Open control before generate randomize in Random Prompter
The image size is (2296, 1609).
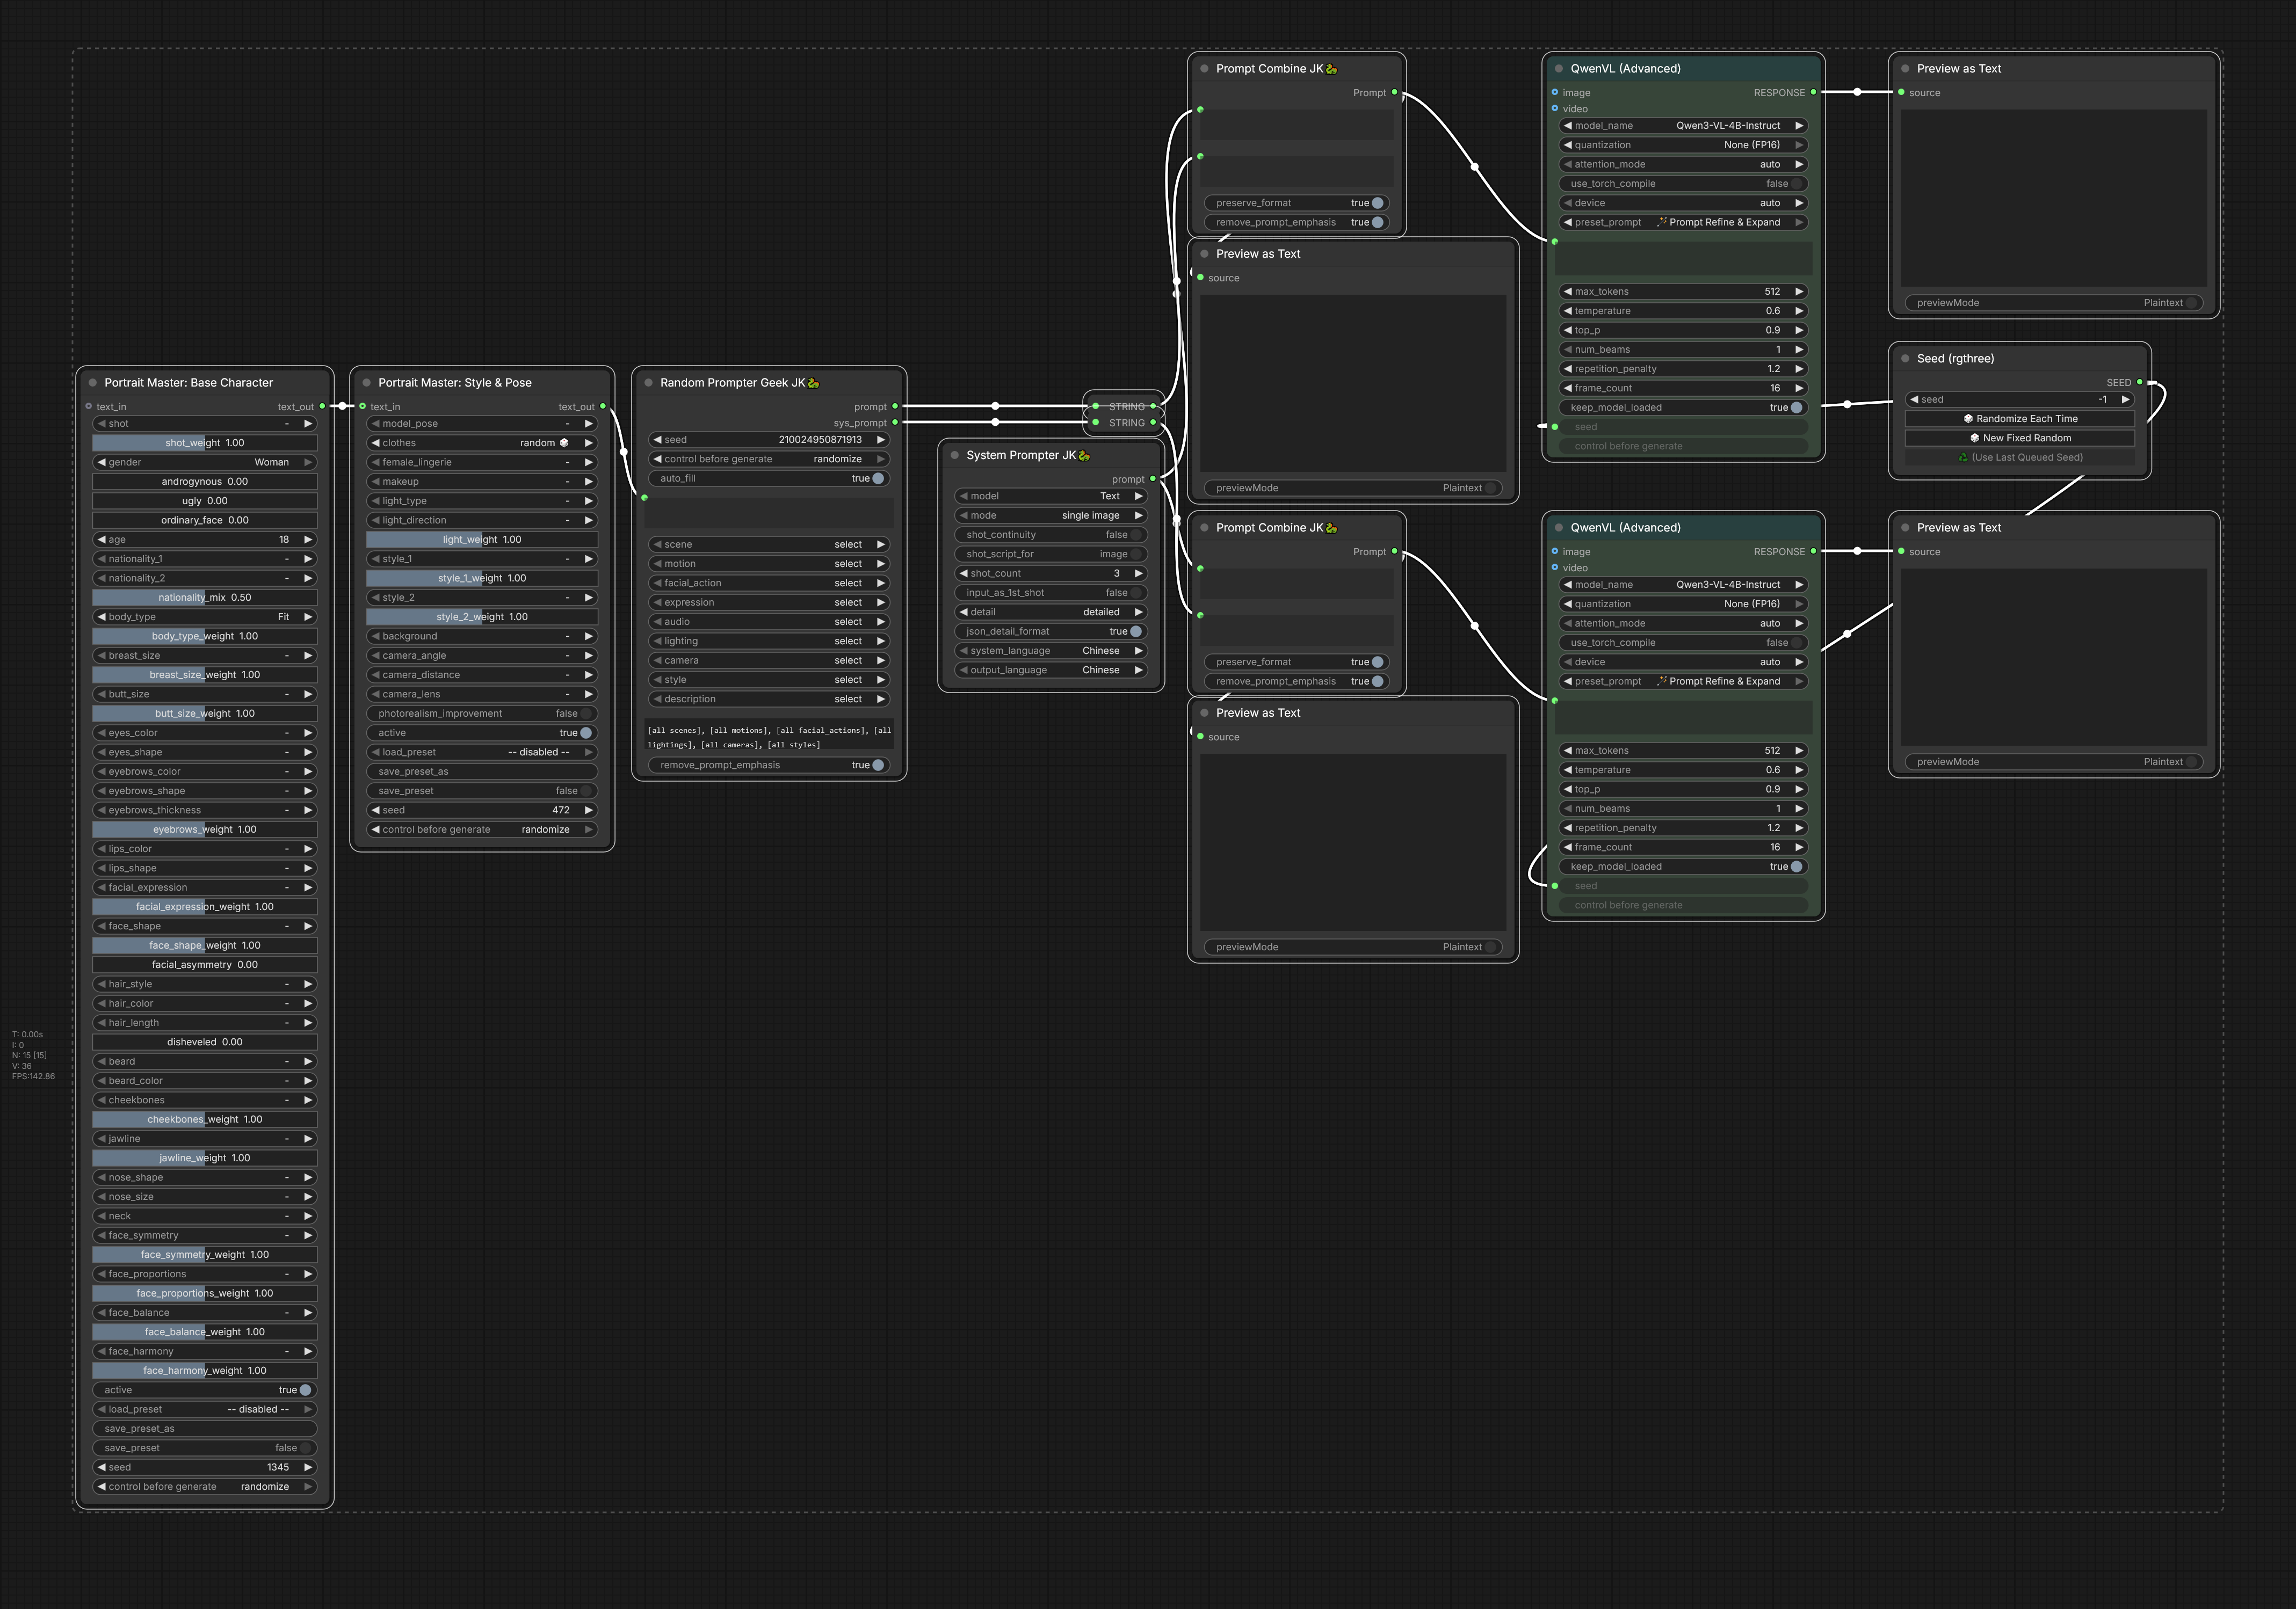tap(768, 458)
